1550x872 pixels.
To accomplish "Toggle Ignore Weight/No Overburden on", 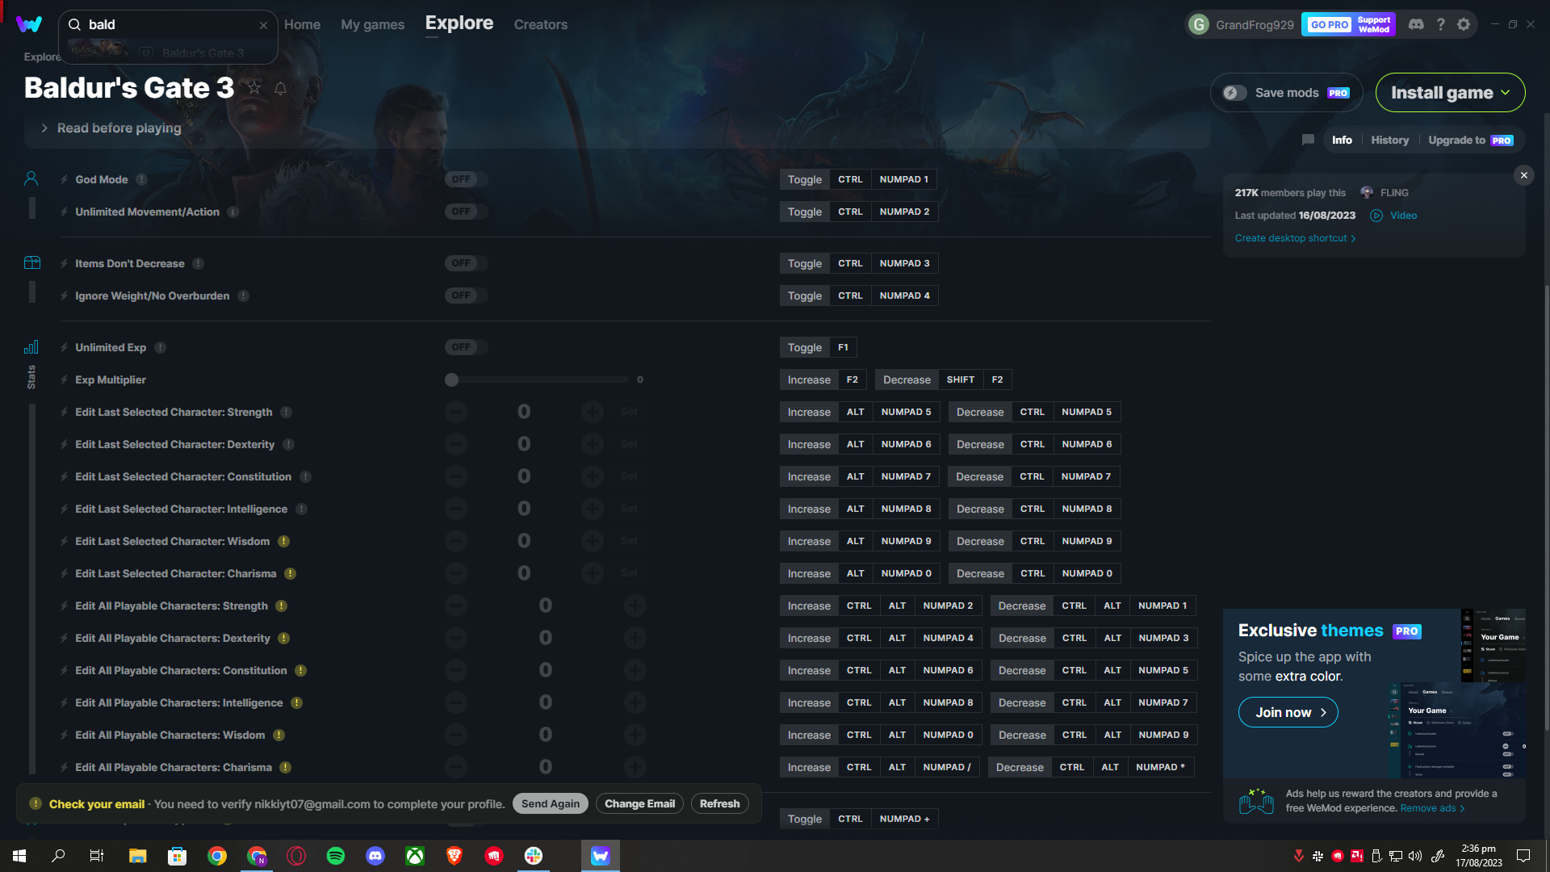I will point(466,296).
